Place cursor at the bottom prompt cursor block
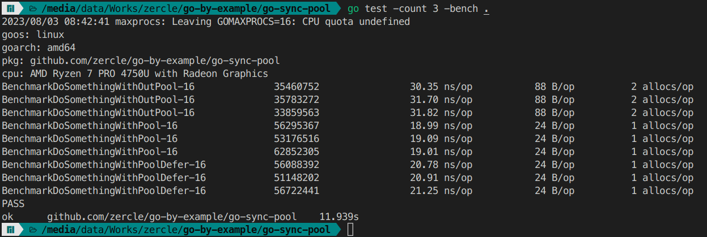 (x=350, y=230)
